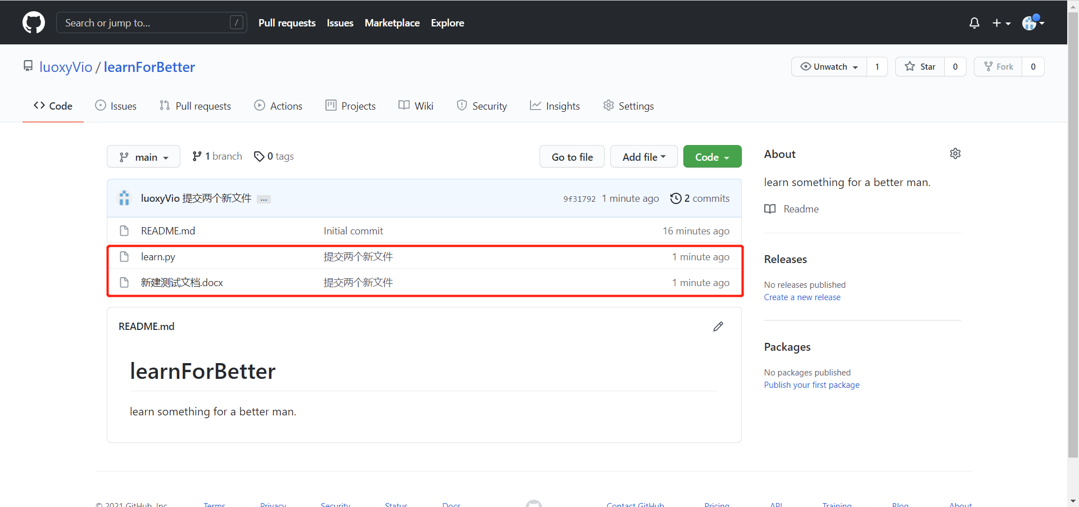The height and width of the screenshot is (507, 1079).
Task: Click the luoxyVio commit author avatar
Action: [124, 198]
